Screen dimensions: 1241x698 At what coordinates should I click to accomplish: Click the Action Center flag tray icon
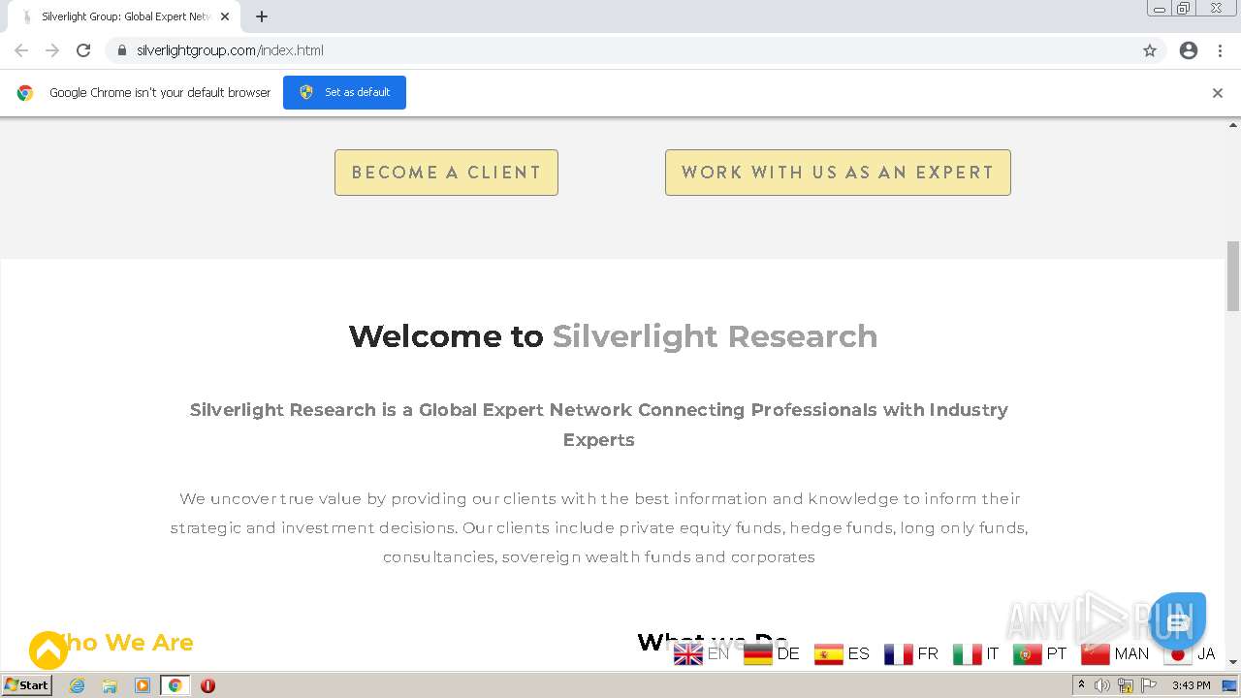coord(1149,685)
